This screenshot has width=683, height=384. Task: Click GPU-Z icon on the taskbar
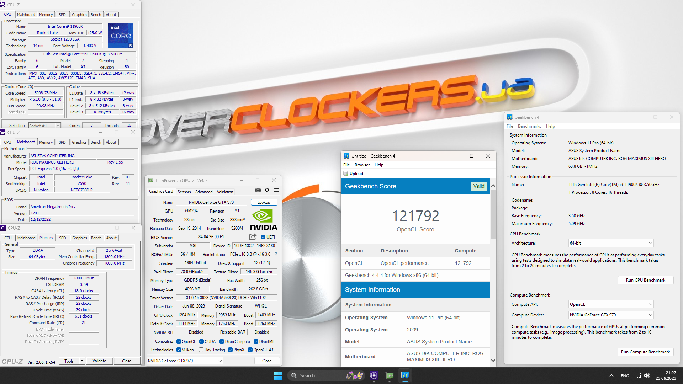point(390,375)
